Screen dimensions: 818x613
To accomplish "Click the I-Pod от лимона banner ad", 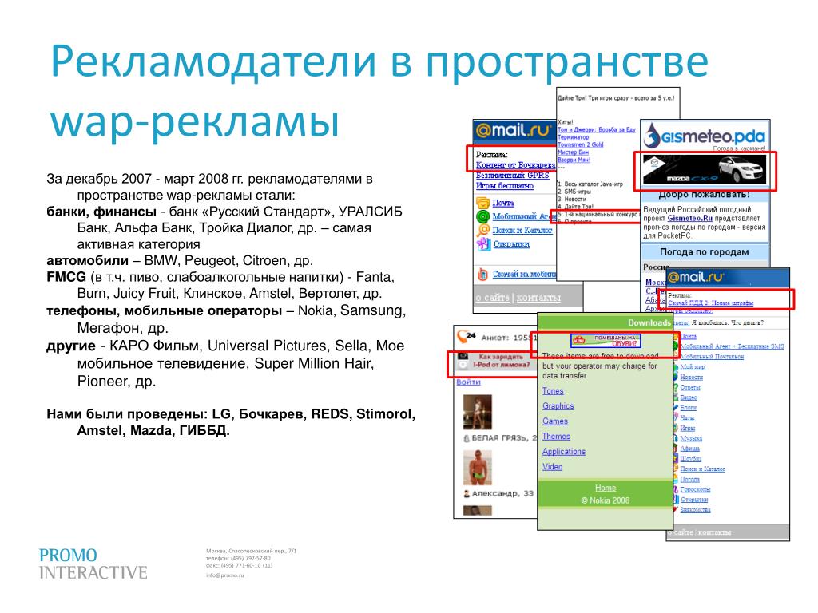I will point(496,360).
